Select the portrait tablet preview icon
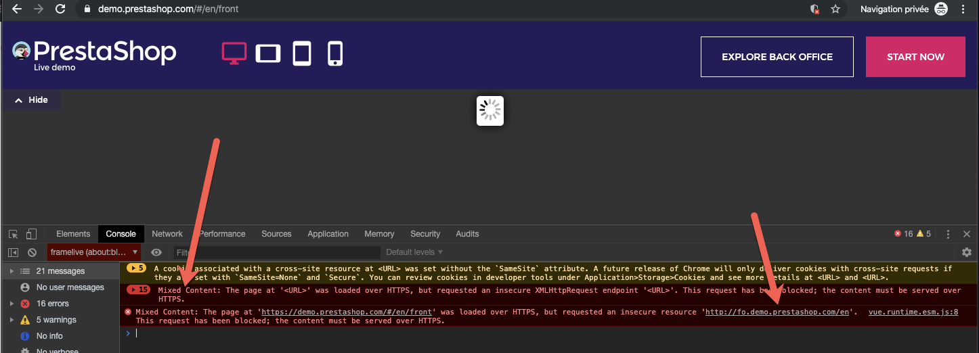This screenshot has height=353, width=979. pos(302,53)
